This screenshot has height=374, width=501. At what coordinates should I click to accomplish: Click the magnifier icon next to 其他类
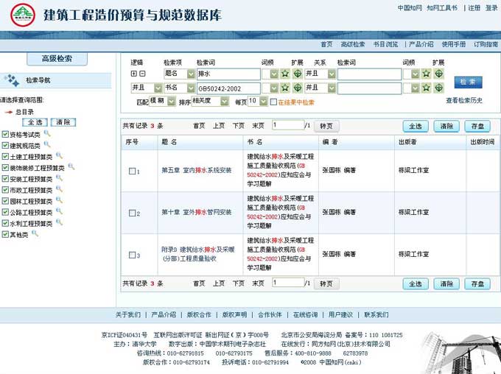point(35,234)
